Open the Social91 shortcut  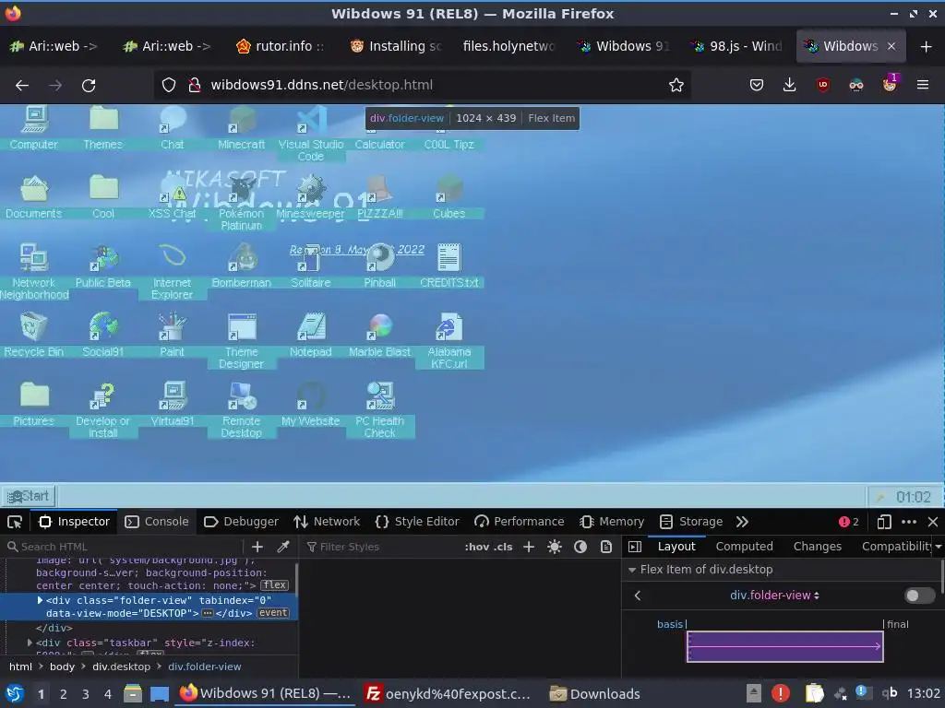103,336
